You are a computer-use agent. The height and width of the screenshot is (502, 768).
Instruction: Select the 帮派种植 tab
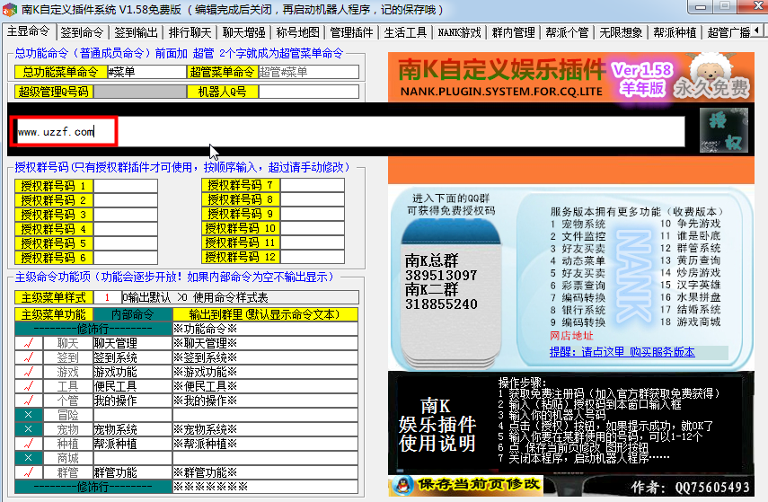pos(675,32)
